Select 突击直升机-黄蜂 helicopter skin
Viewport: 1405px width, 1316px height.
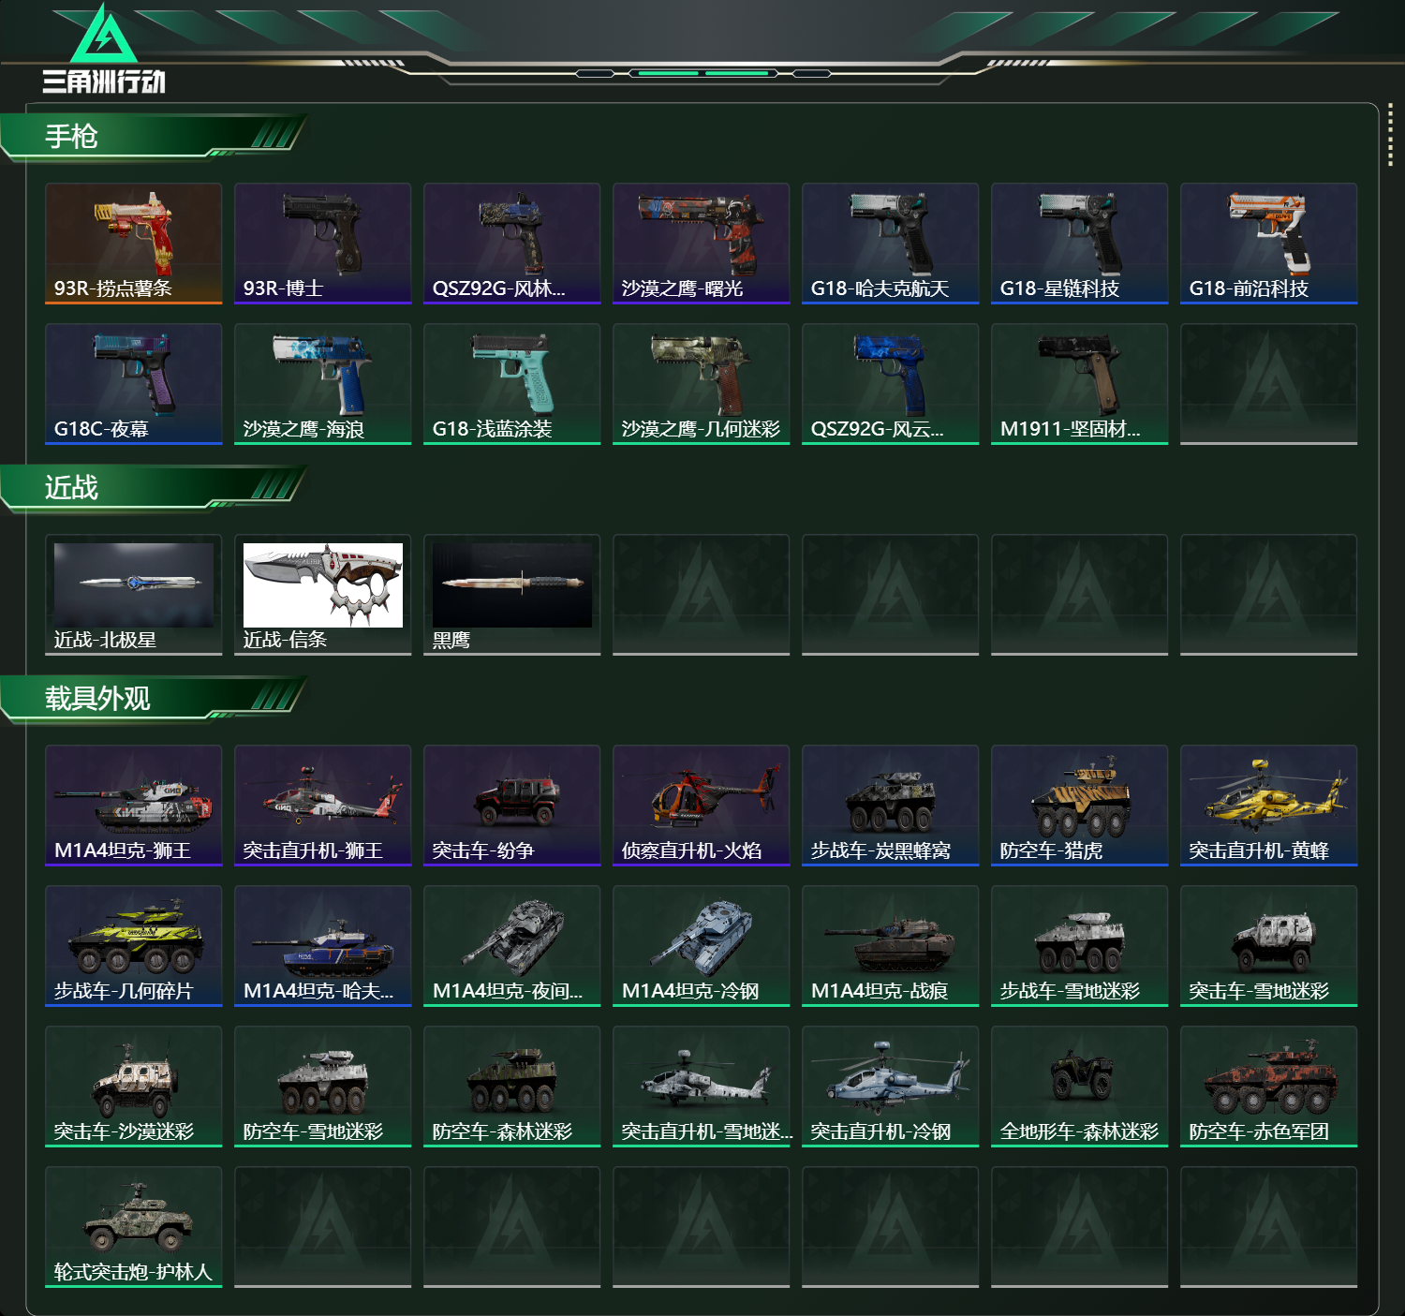point(1269,806)
